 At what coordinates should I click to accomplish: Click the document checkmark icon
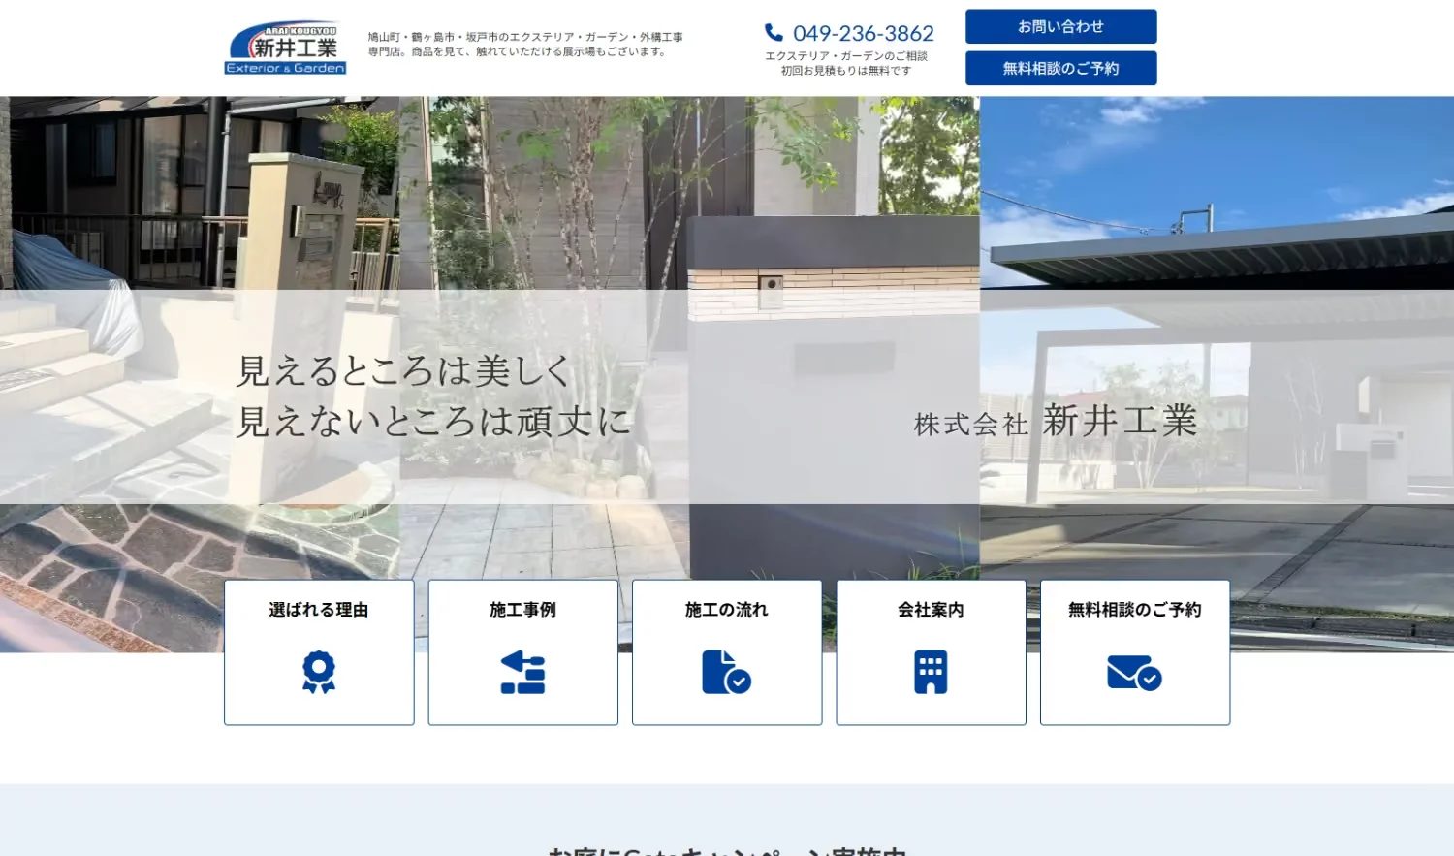[726, 672]
